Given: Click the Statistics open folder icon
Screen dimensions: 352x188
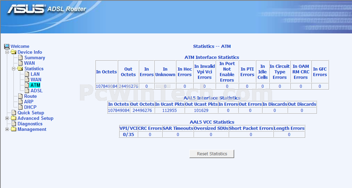Looking at the screenshot, I should [20, 69].
